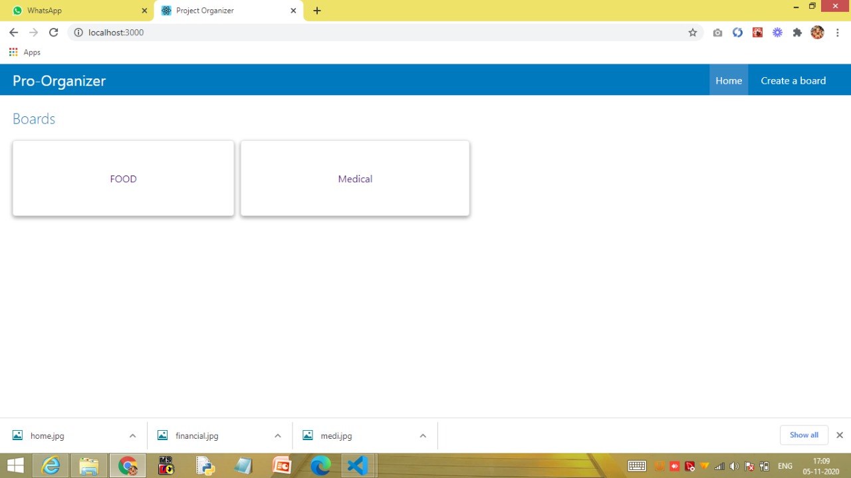Bookmark this page with the star icon
The image size is (851, 478).
692,33
